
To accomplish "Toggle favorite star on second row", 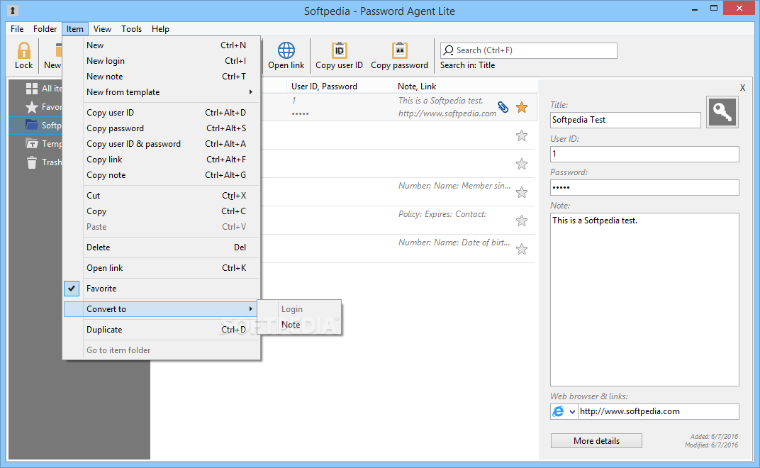I will [522, 135].
